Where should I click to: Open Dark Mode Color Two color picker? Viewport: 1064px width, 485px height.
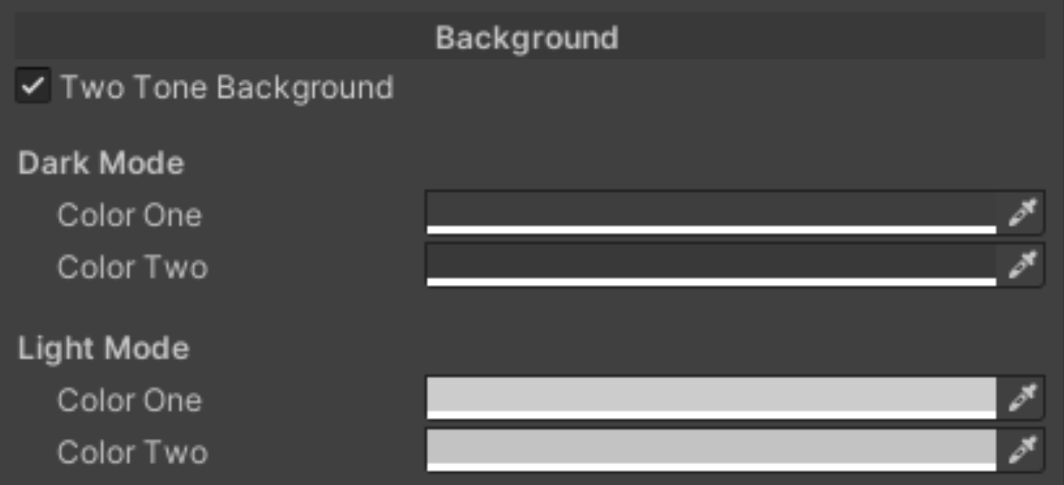point(711,262)
